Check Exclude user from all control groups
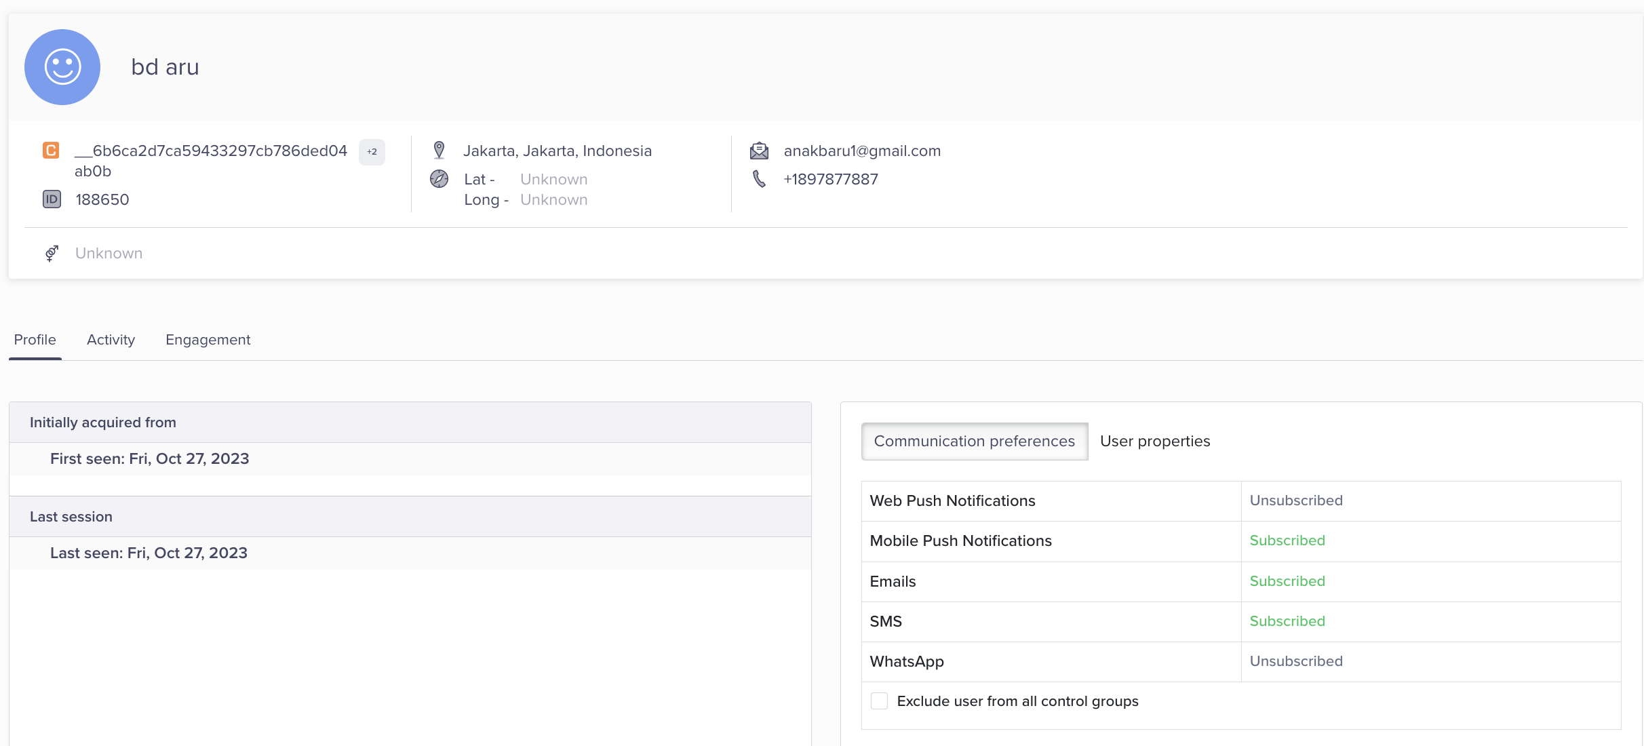This screenshot has height=746, width=1644. coord(879,701)
